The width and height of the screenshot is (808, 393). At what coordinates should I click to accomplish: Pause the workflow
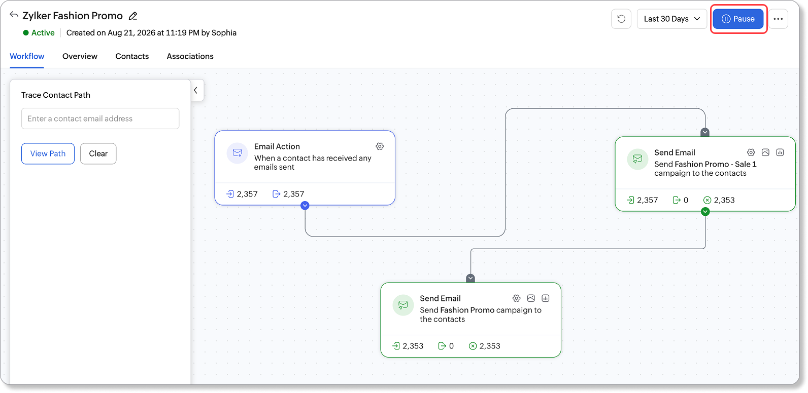click(x=738, y=19)
